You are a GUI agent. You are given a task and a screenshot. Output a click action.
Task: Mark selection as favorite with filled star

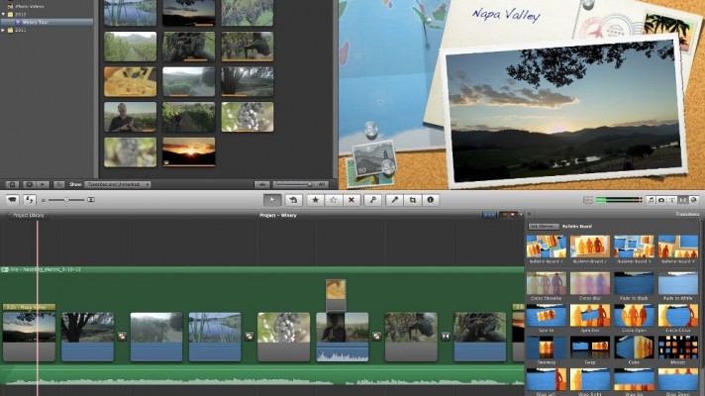point(315,199)
